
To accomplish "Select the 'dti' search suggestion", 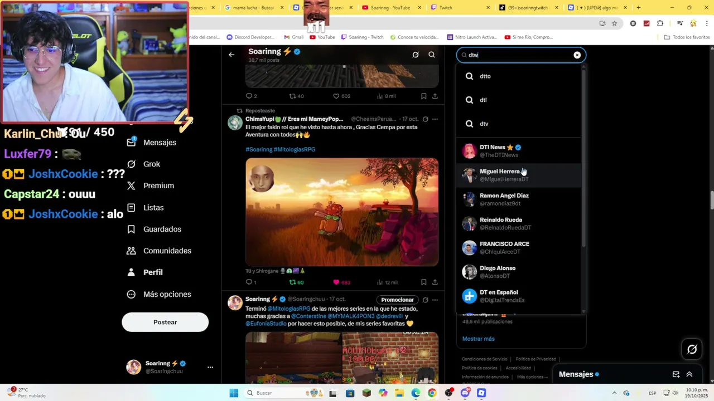I will click(x=519, y=100).
